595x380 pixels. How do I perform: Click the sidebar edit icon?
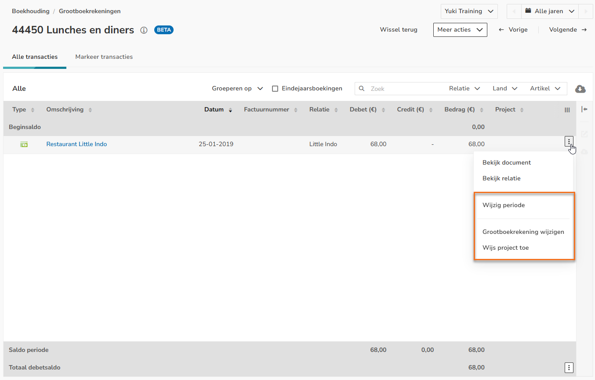(584, 134)
